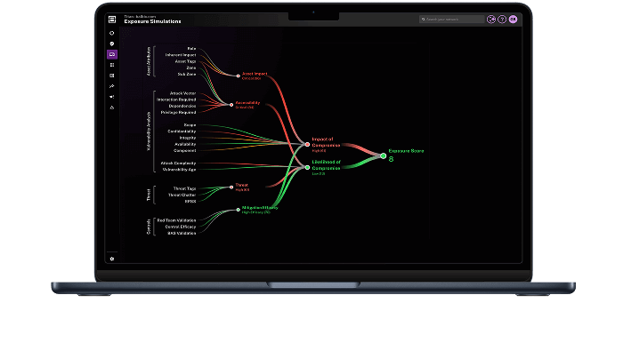Open the tools wrench sidebar icon

pyautogui.click(x=112, y=86)
